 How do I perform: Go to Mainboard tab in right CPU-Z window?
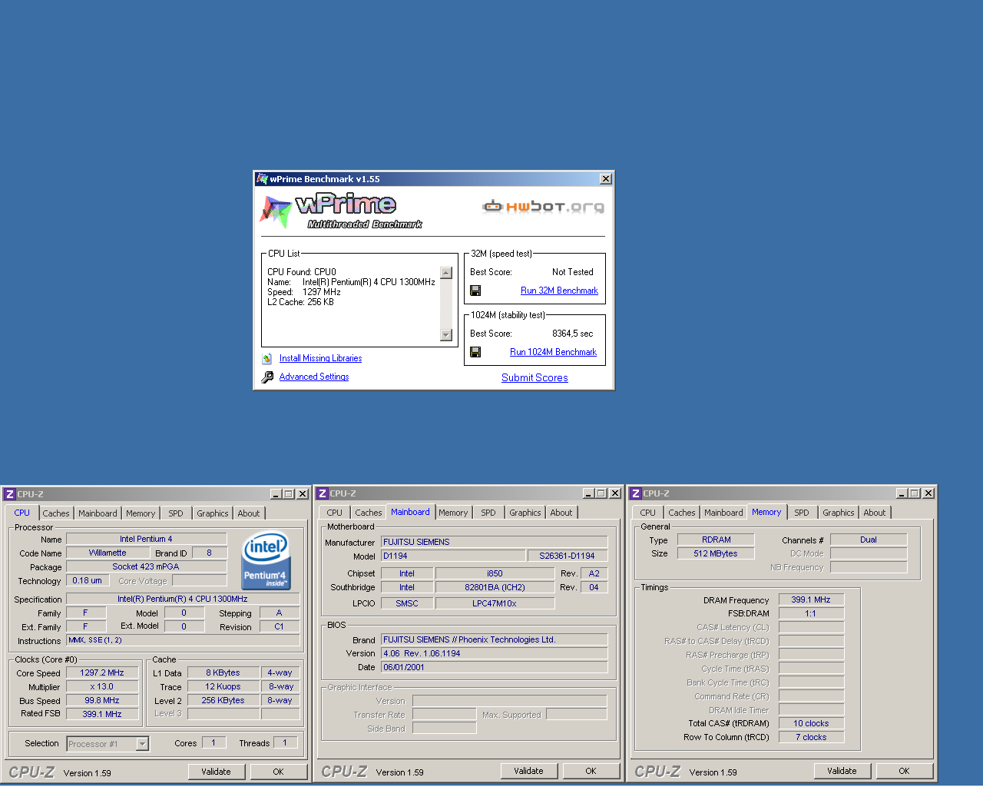pyautogui.click(x=723, y=513)
